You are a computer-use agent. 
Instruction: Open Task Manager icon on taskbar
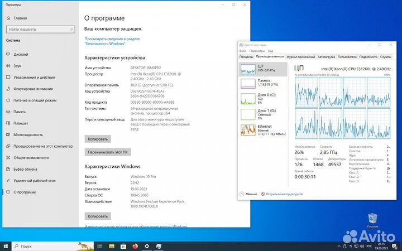point(159,247)
